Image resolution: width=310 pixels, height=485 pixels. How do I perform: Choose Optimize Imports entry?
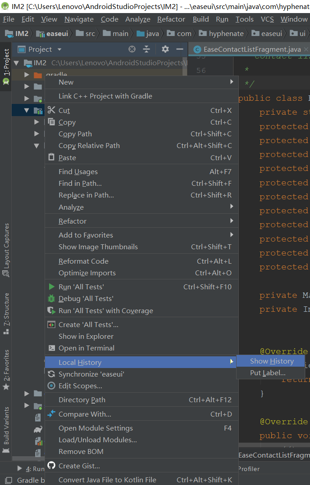coord(142,273)
